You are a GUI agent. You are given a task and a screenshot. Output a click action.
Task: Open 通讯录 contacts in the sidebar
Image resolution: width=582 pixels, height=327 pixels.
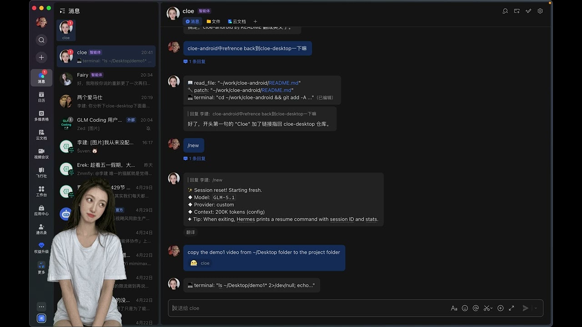(41, 229)
